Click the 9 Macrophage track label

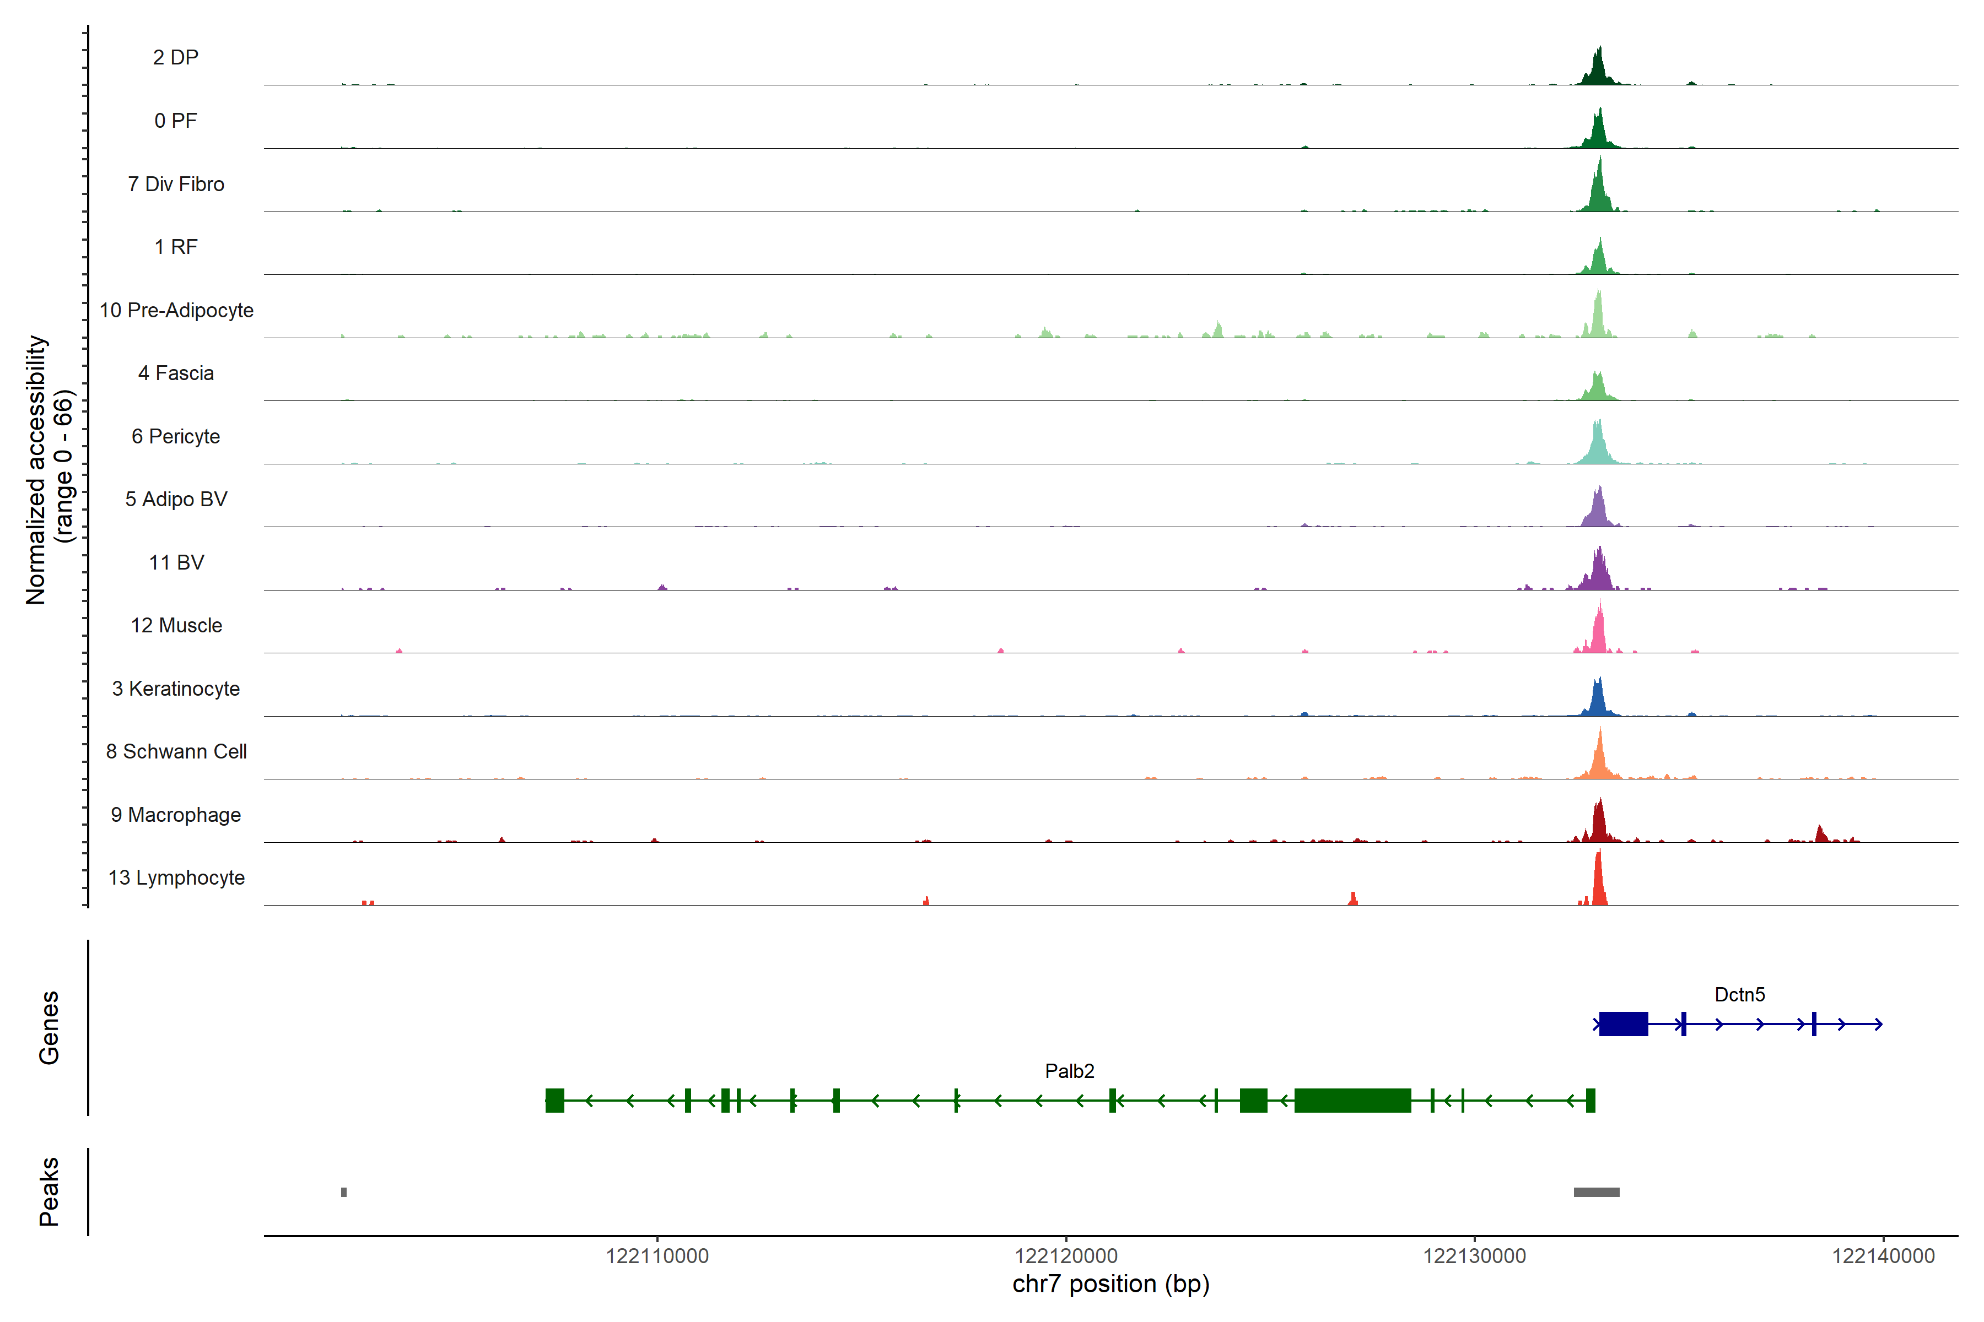coord(176,815)
